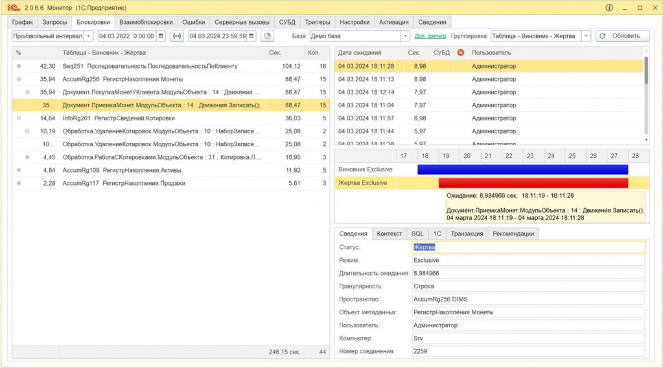Select waiting row 04.03.2024 18:12:14

[x=489, y=92]
